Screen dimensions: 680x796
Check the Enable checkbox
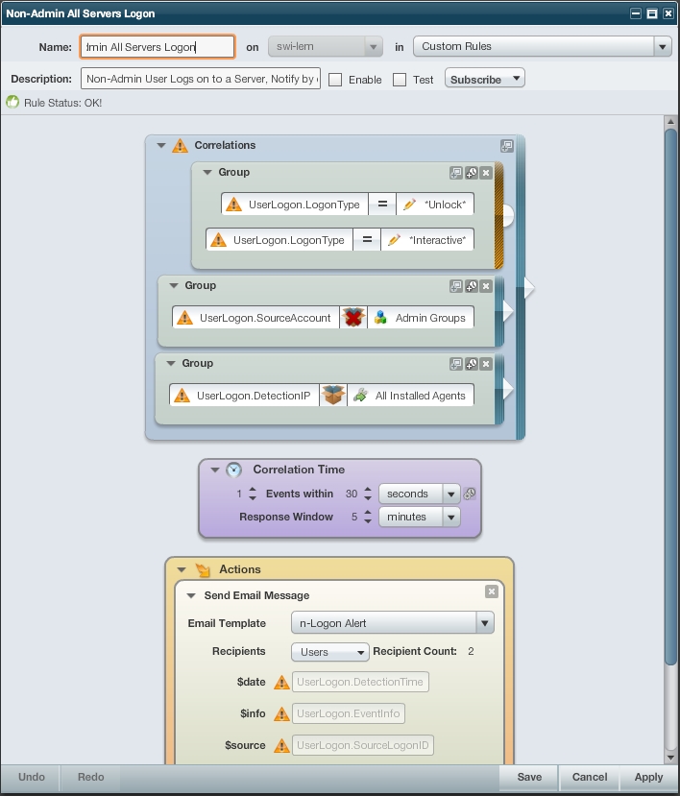[x=335, y=80]
